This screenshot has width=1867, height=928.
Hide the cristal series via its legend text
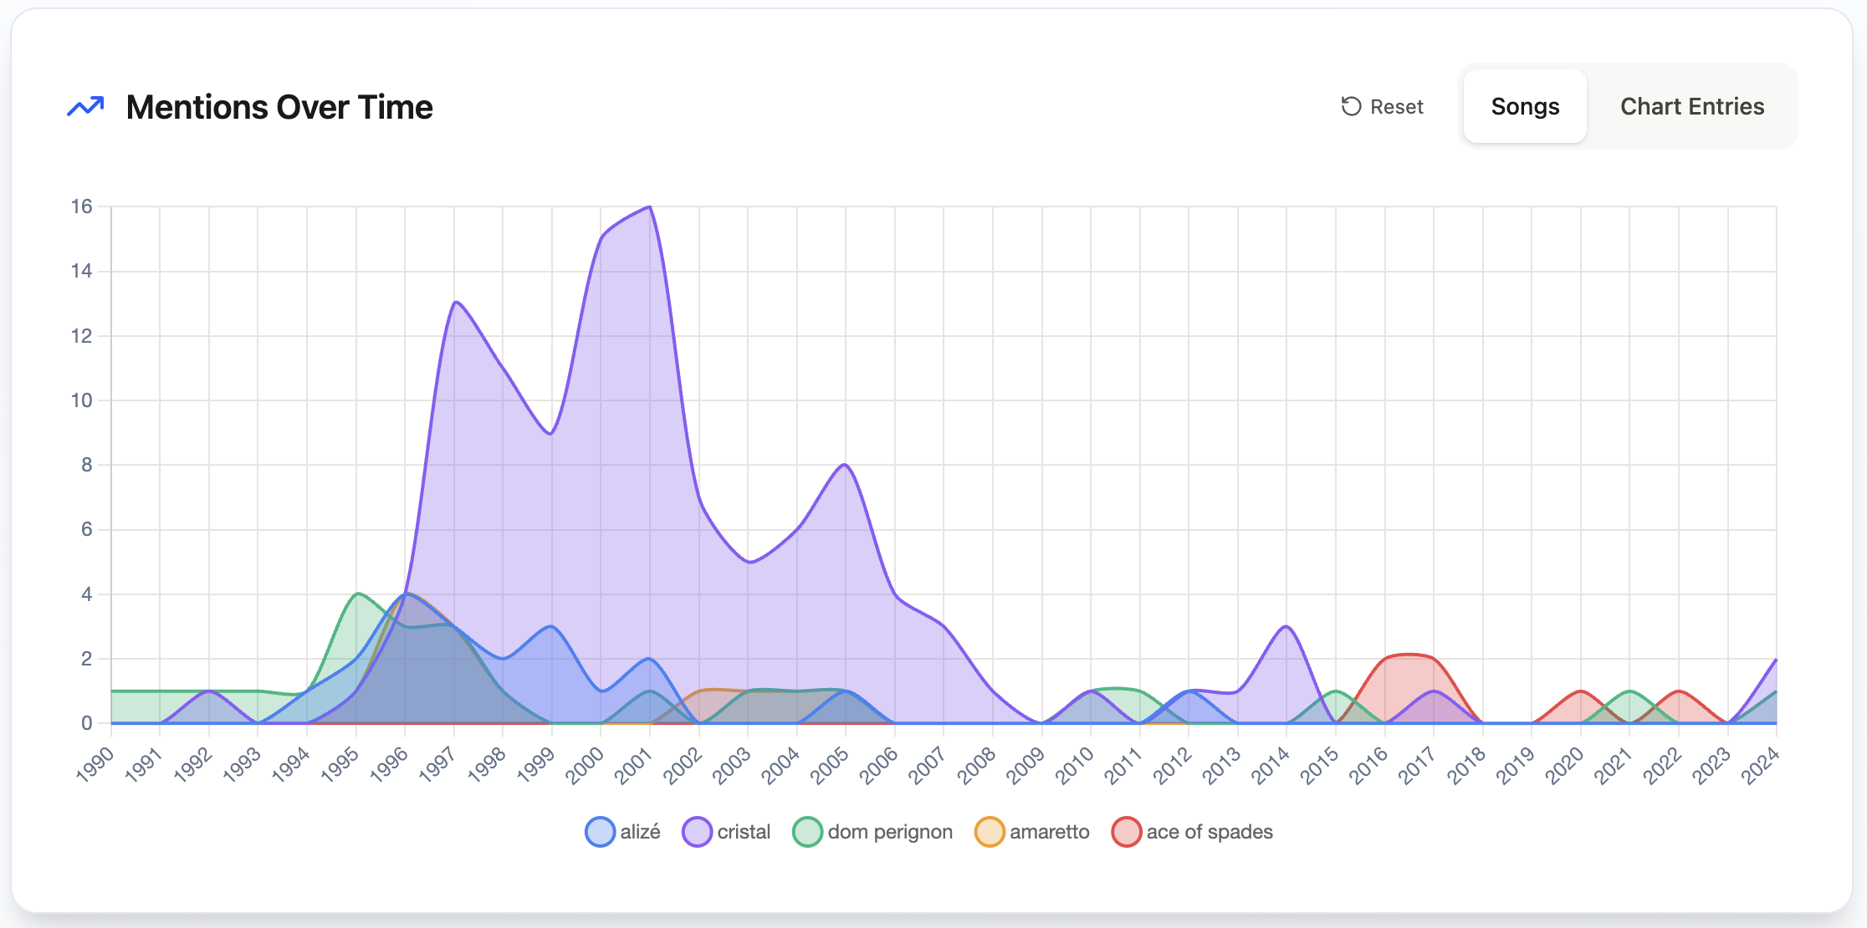(x=743, y=832)
